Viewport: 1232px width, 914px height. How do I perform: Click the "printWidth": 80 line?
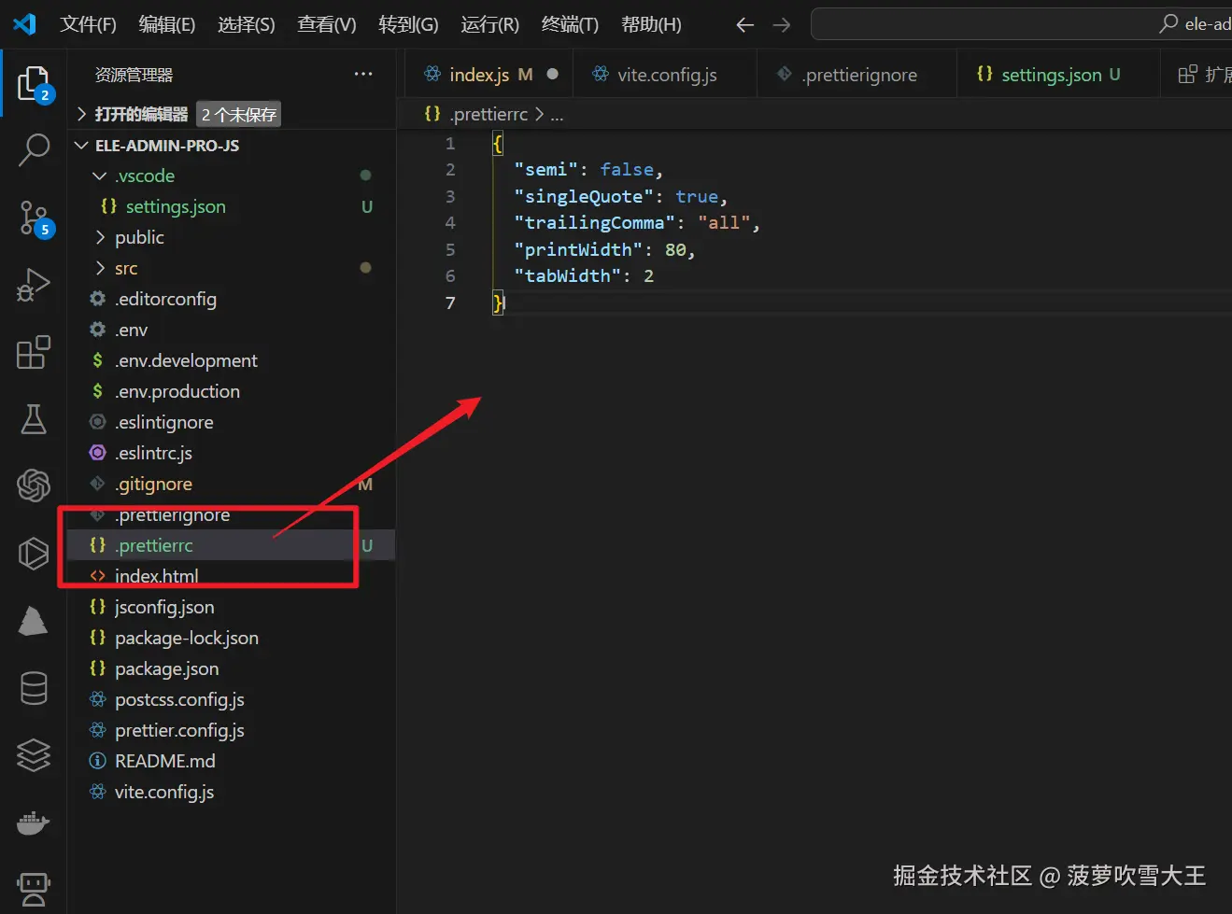click(x=604, y=249)
